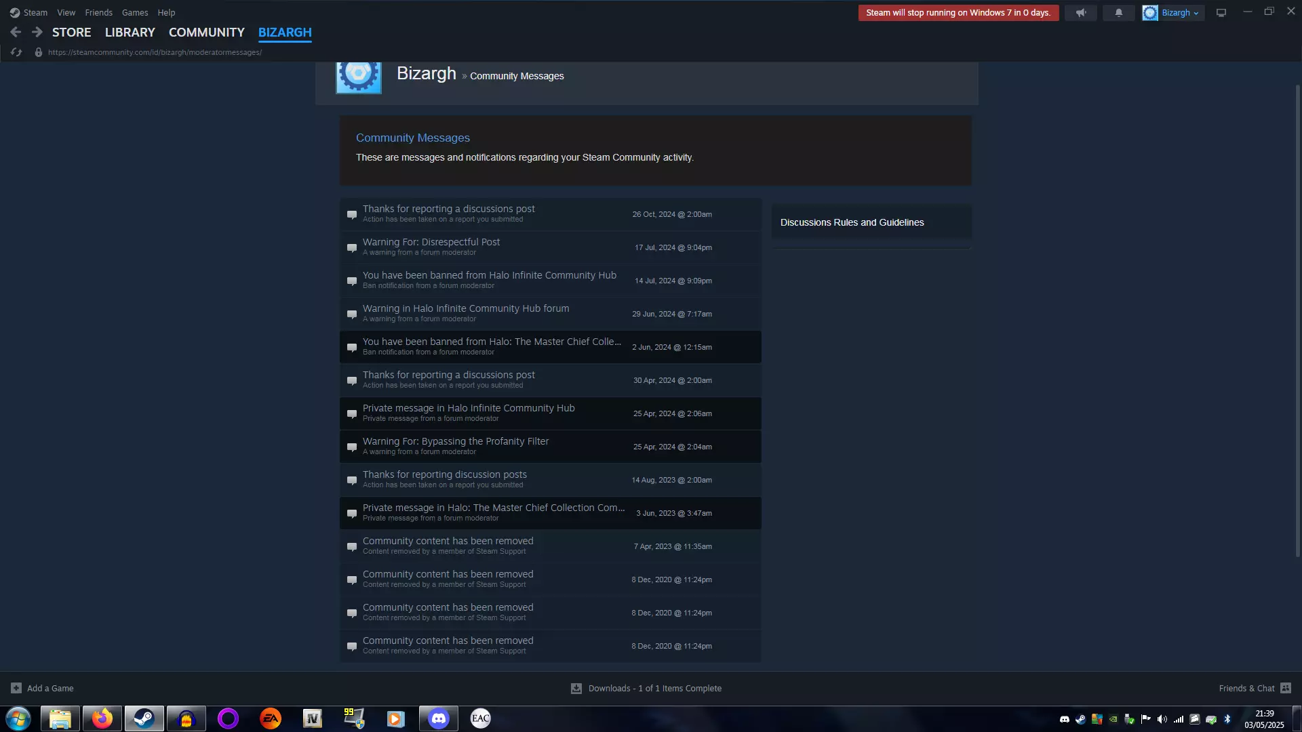Open the Friends menu

point(98,12)
